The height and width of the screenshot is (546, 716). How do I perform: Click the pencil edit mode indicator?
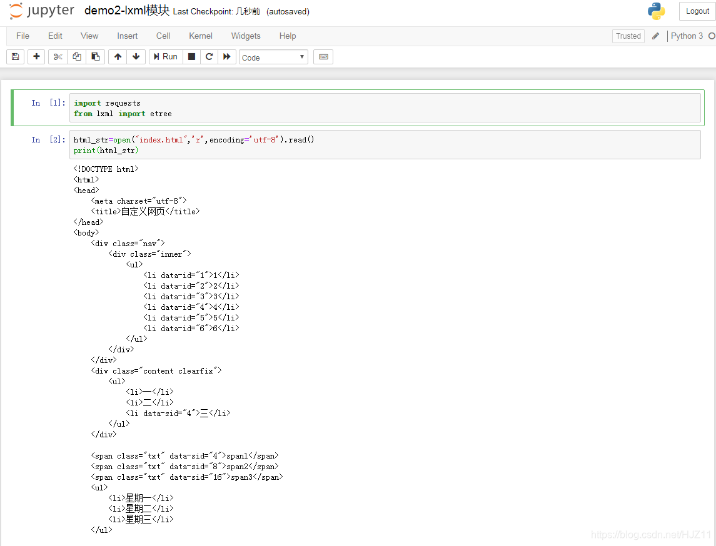656,36
